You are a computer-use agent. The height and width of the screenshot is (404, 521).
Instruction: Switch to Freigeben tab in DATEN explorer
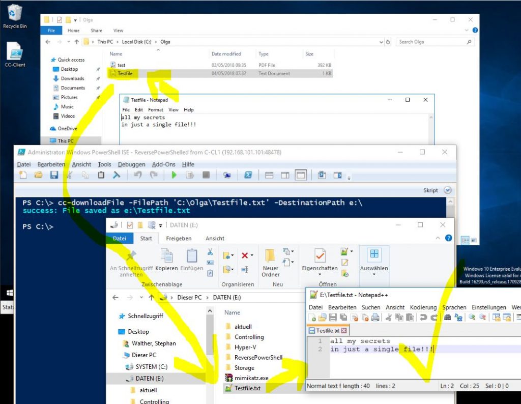pos(179,238)
